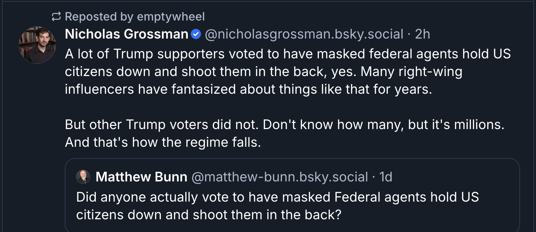The width and height of the screenshot is (536, 232).
Task: Open Matthew Bunn display name
Action: pyautogui.click(x=141, y=177)
